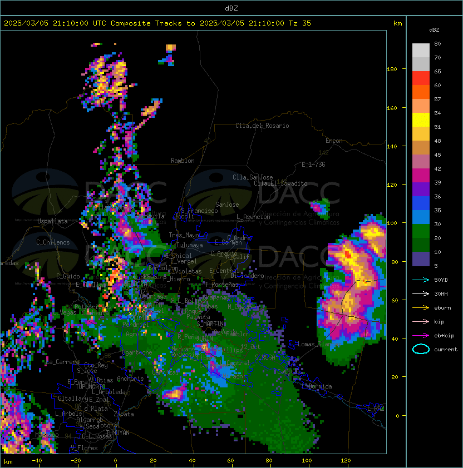Select the purple 39-36 dBZ legend swatch
The image size is (463, 468).
[x=421, y=189]
